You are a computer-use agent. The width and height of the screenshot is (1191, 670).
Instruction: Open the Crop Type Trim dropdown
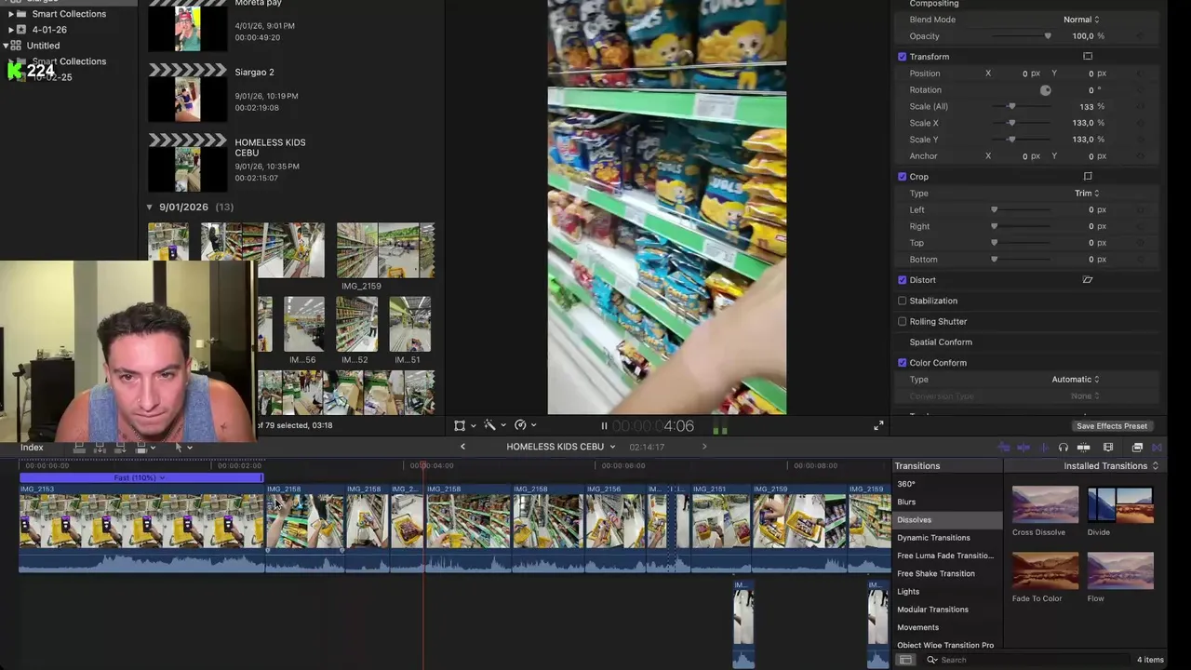[1087, 194]
